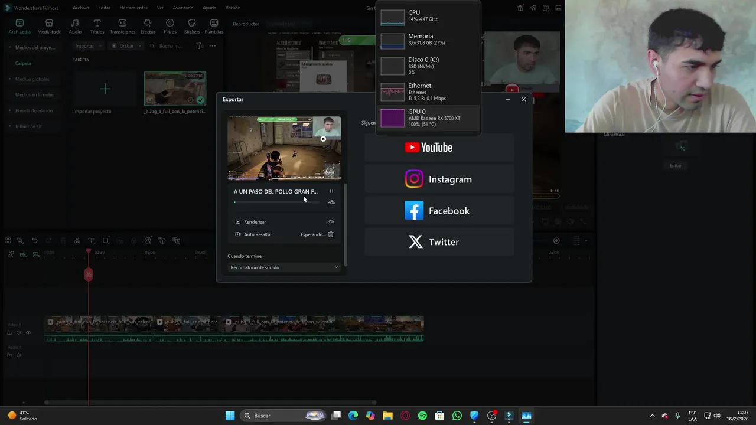Select Medios en la nube item

click(x=34, y=94)
